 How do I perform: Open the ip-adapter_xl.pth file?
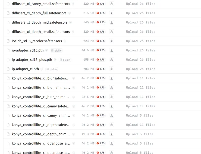25,69
